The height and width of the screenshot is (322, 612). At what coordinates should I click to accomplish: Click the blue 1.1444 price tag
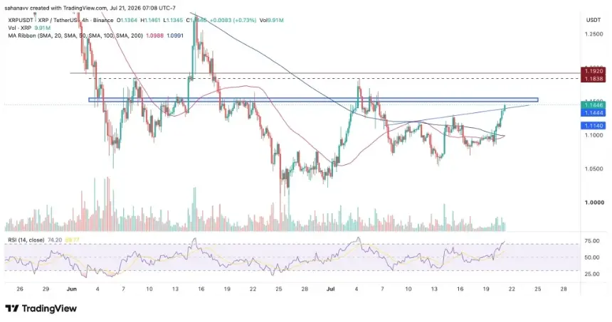(593, 113)
